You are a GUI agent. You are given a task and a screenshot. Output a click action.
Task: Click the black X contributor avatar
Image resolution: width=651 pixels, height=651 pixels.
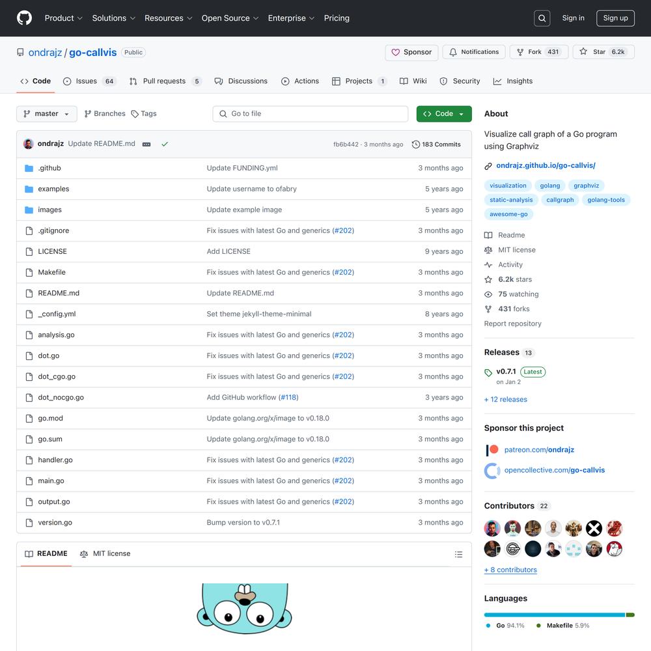tap(594, 528)
